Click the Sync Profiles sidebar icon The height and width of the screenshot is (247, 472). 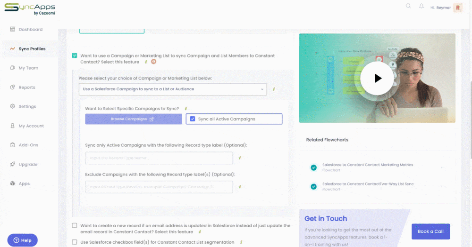(x=13, y=48)
